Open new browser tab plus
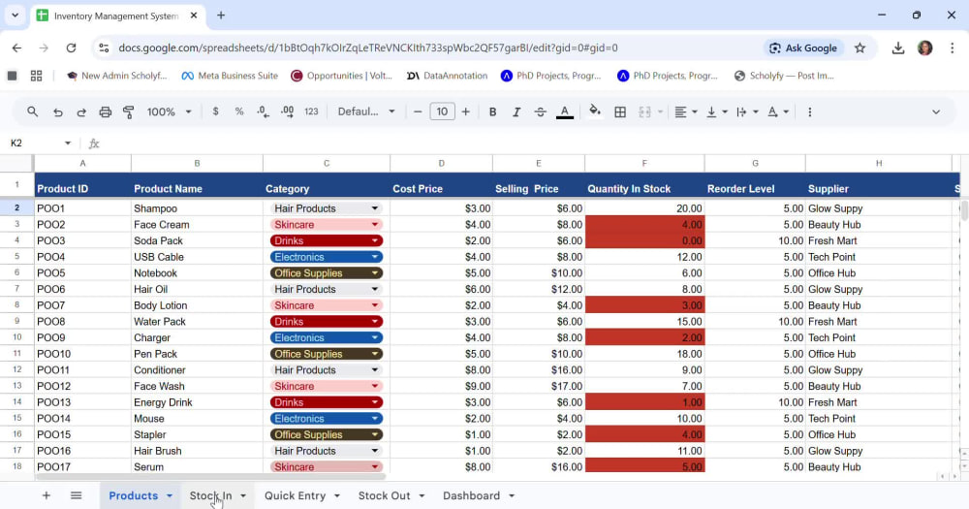The image size is (969, 509). click(221, 16)
